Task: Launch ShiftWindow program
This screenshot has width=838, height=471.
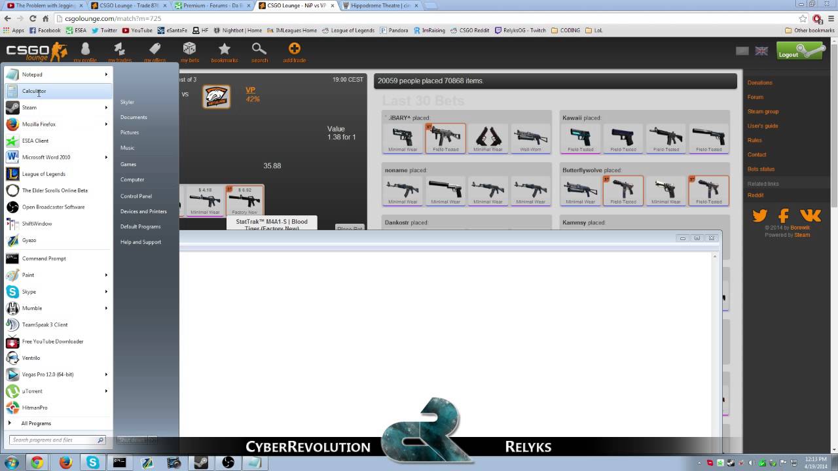Action: click(58, 224)
